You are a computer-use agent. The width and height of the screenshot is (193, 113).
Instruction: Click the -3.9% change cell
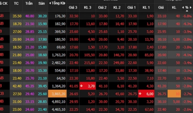pos(187,32)
